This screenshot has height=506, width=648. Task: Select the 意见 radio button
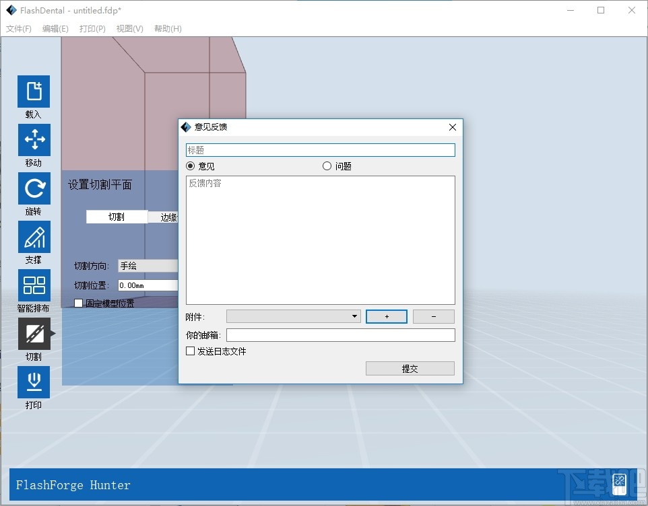coord(190,166)
